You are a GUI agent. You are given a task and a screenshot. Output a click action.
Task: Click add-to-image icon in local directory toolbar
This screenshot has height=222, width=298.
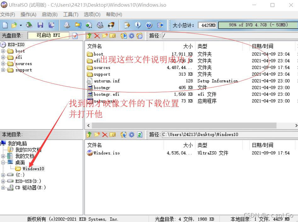124,135
